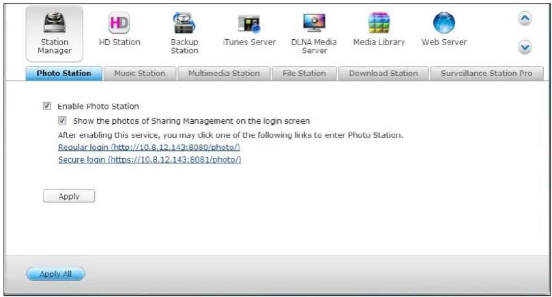Select the Photo Station tab
Image resolution: width=552 pixels, height=297 pixels.
64,73
